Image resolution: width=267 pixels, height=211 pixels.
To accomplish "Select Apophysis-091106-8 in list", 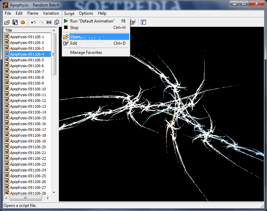I will coord(27,77).
